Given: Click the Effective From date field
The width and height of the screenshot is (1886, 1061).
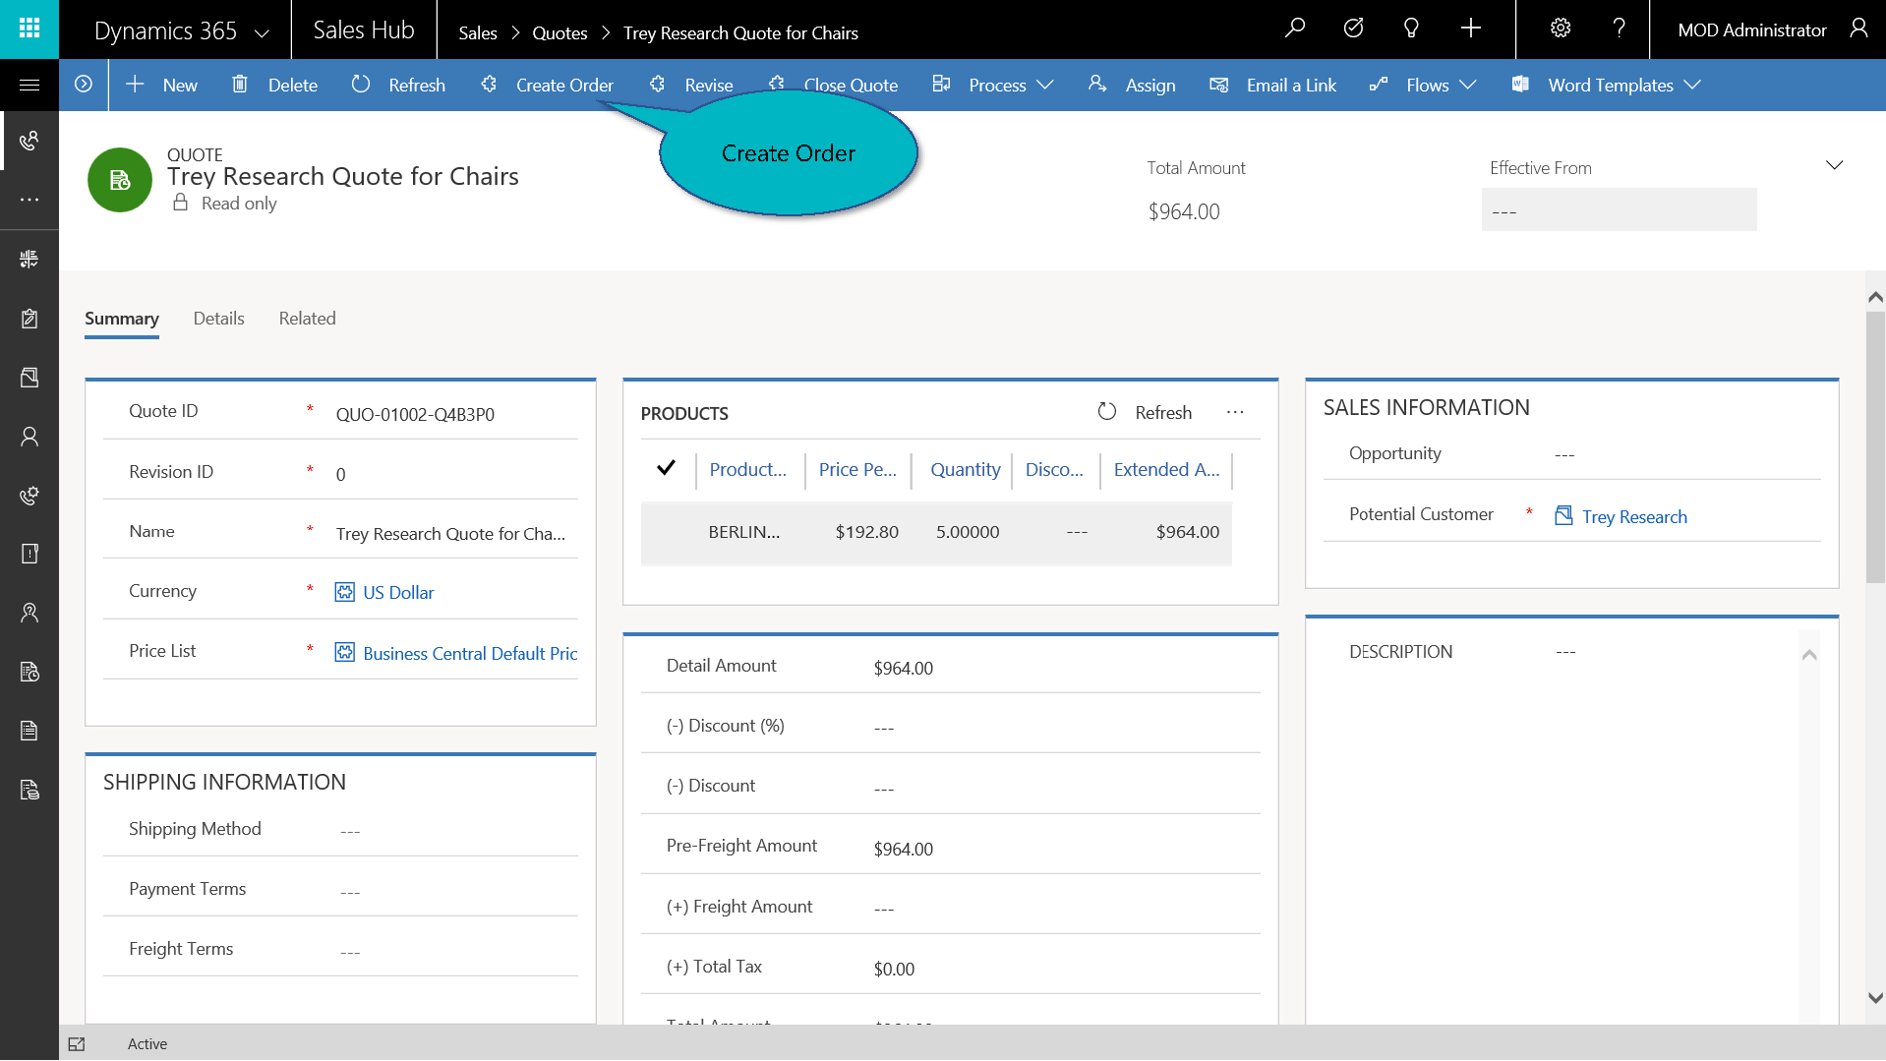Looking at the screenshot, I should 1618,210.
